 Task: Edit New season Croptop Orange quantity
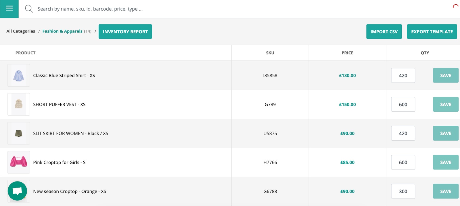tap(403, 191)
